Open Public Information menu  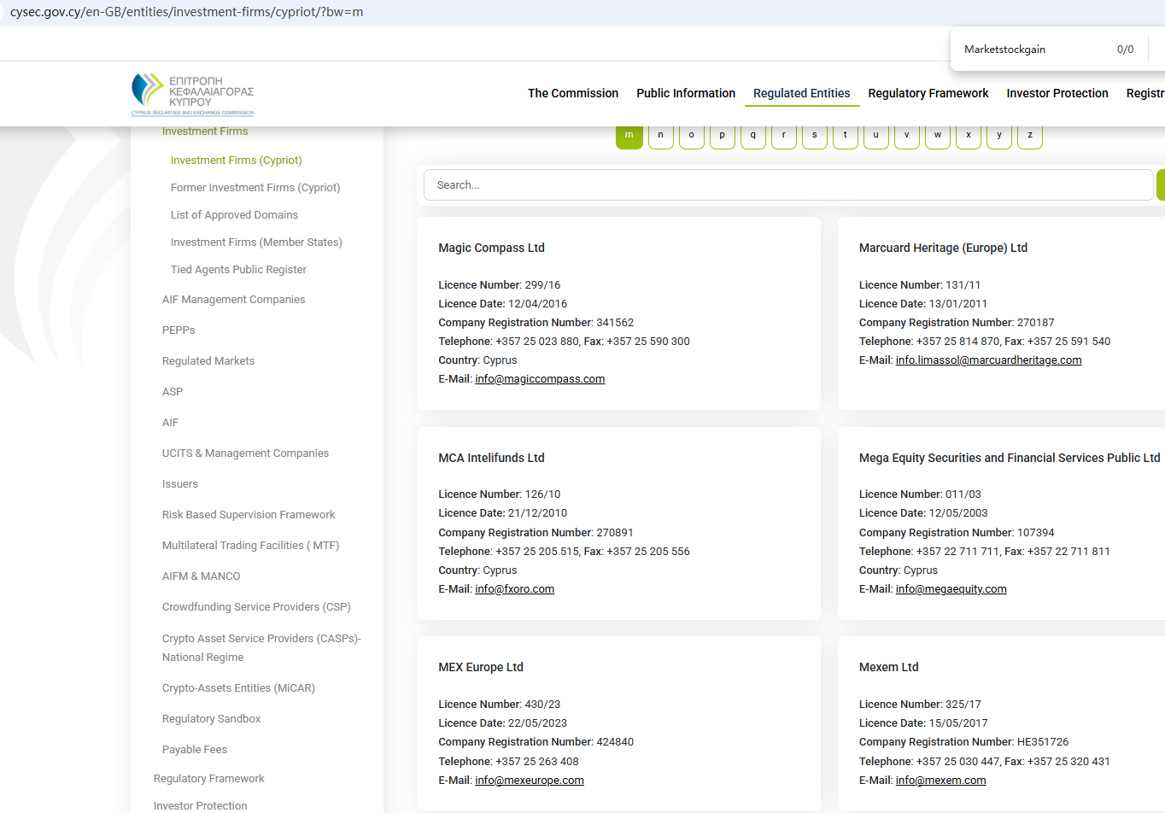pos(685,93)
